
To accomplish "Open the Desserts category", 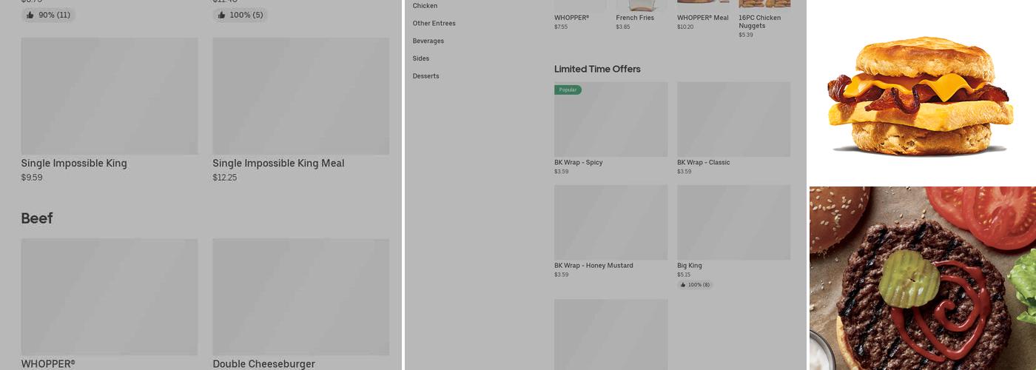I will click(x=425, y=76).
